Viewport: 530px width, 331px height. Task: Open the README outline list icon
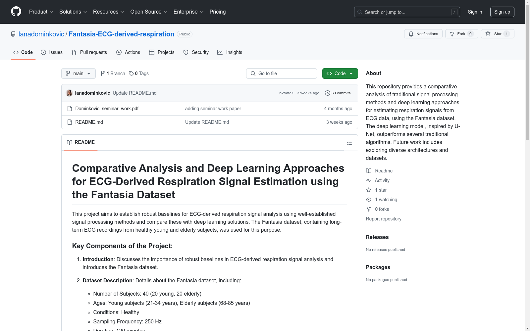pyautogui.click(x=349, y=143)
